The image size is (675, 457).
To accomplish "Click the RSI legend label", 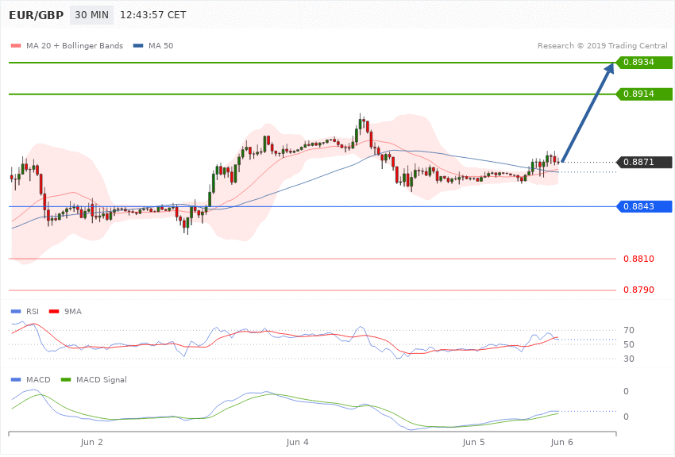I will 33,311.
